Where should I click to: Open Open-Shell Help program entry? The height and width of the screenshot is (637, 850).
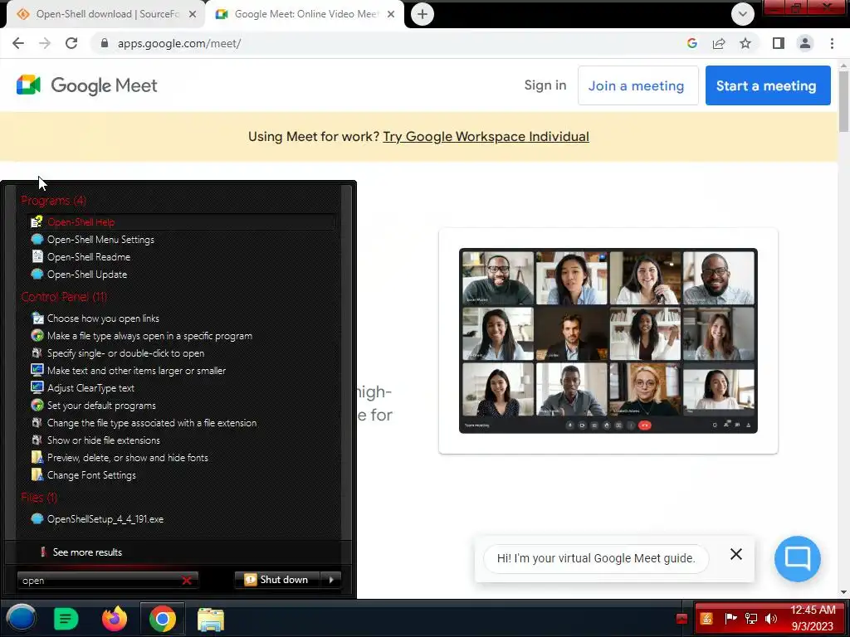[x=182, y=222]
